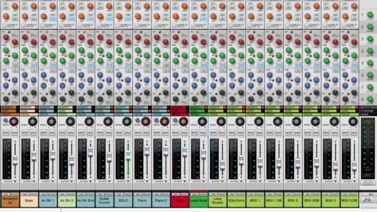
Task: Select the Windchimes channel name label
Action: [10, 201]
